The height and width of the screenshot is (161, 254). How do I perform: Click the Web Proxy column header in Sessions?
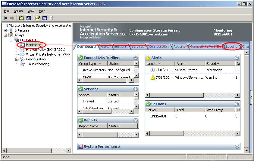(220, 110)
